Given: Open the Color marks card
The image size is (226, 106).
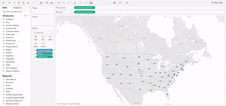Looking at the screenshot, I should pos(36,38).
